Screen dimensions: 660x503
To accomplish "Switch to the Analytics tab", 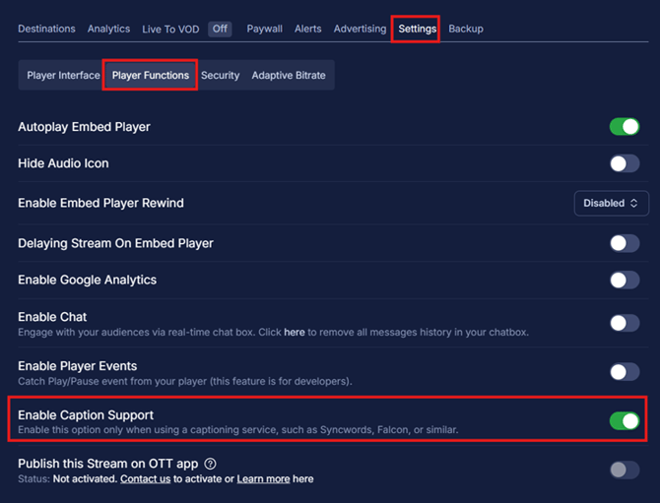I will [x=108, y=29].
